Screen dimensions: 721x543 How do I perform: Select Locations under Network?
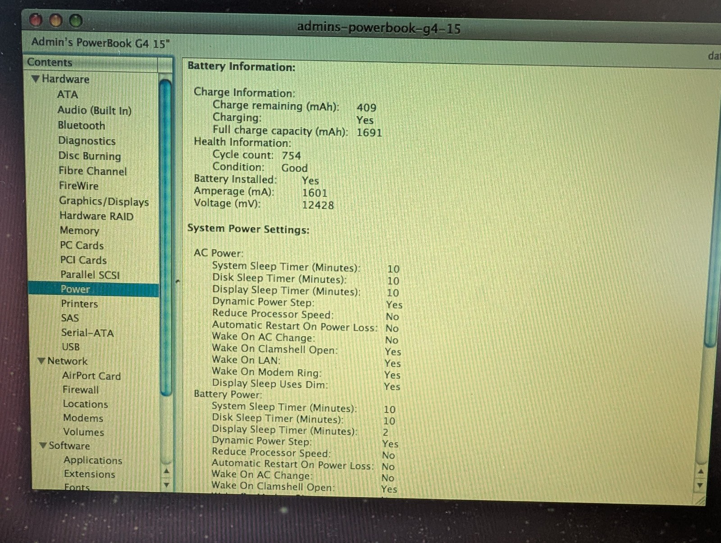pyautogui.click(x=86, y=404)
